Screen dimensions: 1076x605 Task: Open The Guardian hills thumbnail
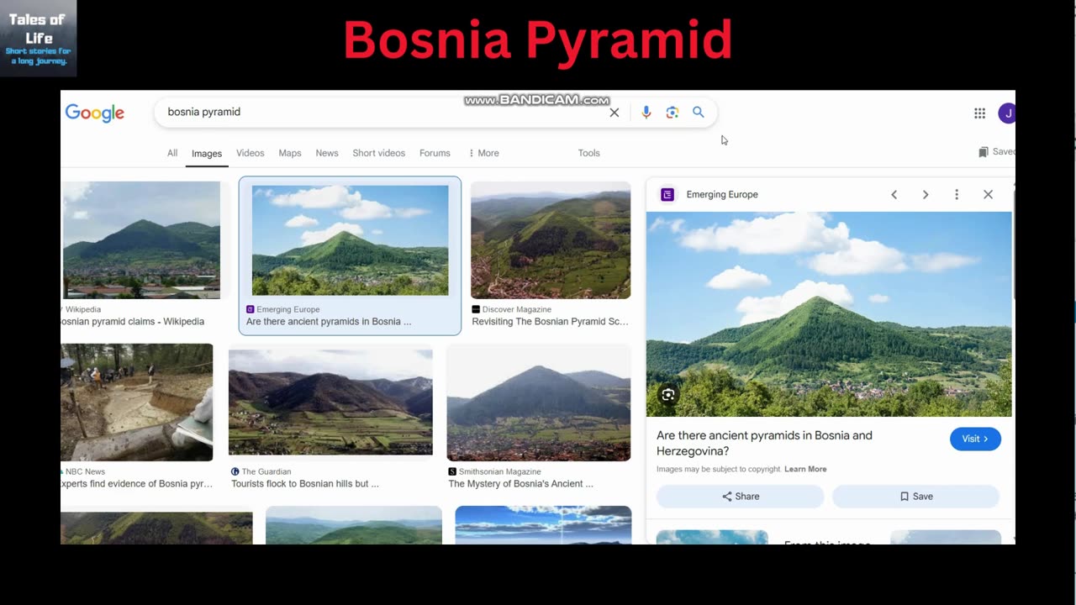[330, 402]
